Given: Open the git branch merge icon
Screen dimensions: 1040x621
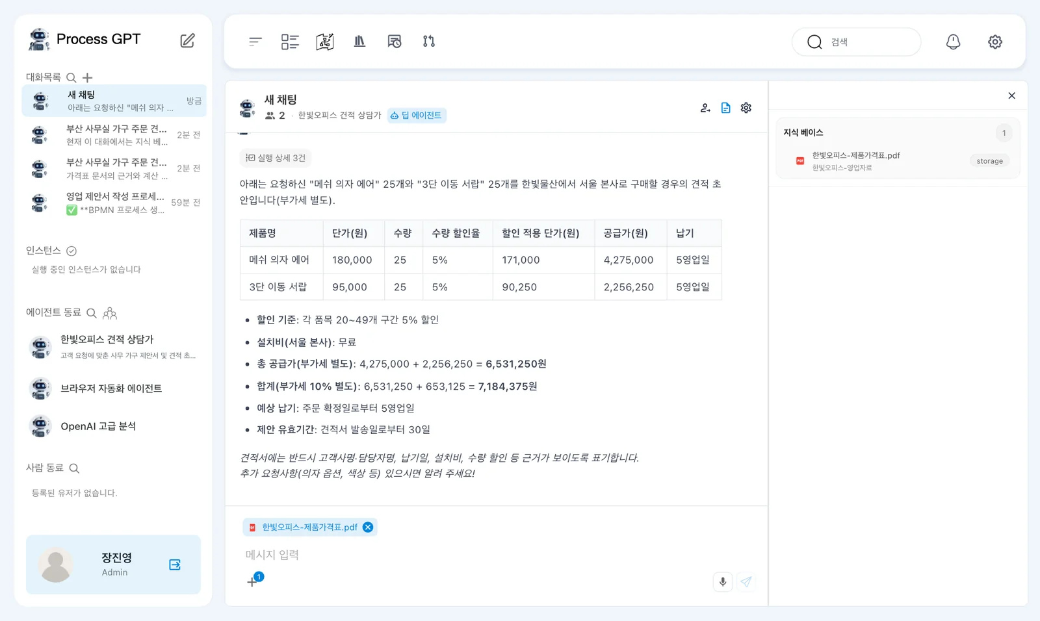Looking at the screenshot, I should click(429, 42).
